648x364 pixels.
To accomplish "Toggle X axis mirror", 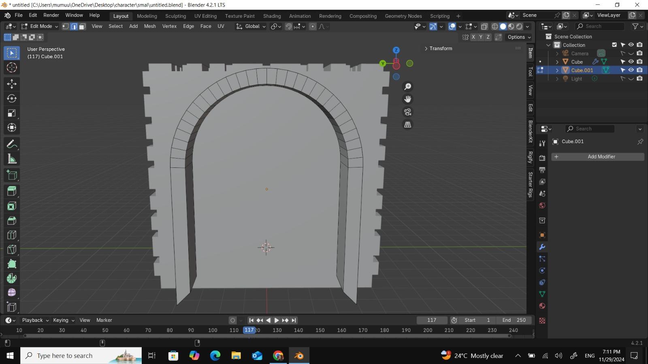I will pos(473,37).
